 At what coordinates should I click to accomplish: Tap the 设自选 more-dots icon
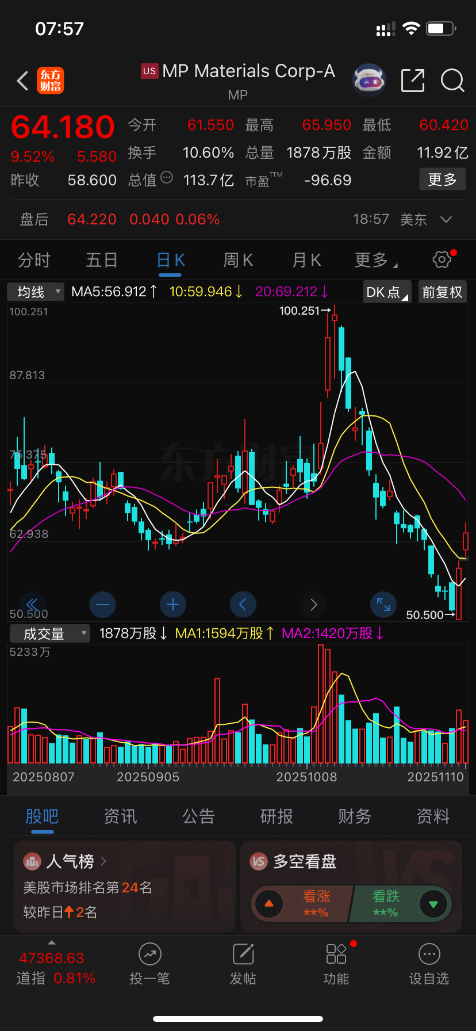429,954
